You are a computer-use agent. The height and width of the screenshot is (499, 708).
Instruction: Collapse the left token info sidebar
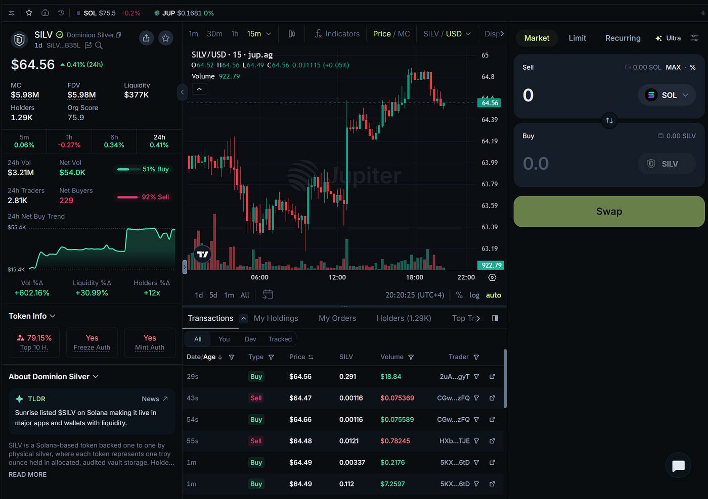click(182, 92)
